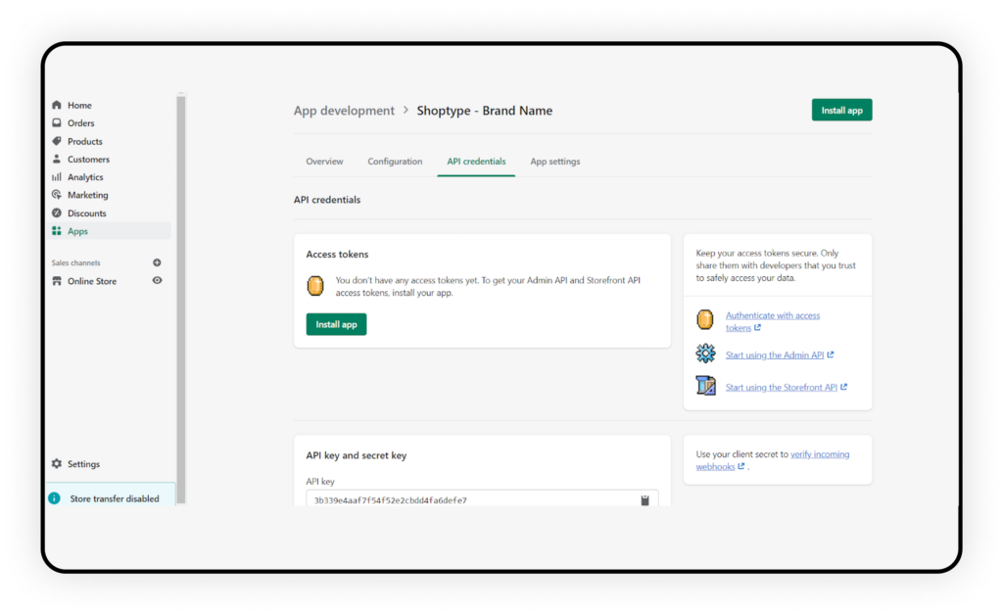1003x613 pixels.
Task: Click the Orders inbox icon
Action: [x=57, y=122]
